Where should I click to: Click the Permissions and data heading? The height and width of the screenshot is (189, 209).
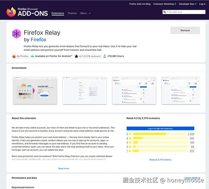pyautogui.click(x=24, y=178)
